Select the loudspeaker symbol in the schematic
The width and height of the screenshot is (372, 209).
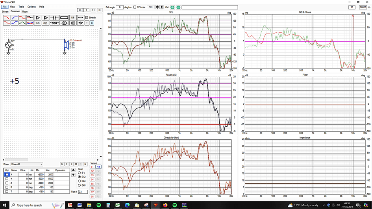point(66,45)
